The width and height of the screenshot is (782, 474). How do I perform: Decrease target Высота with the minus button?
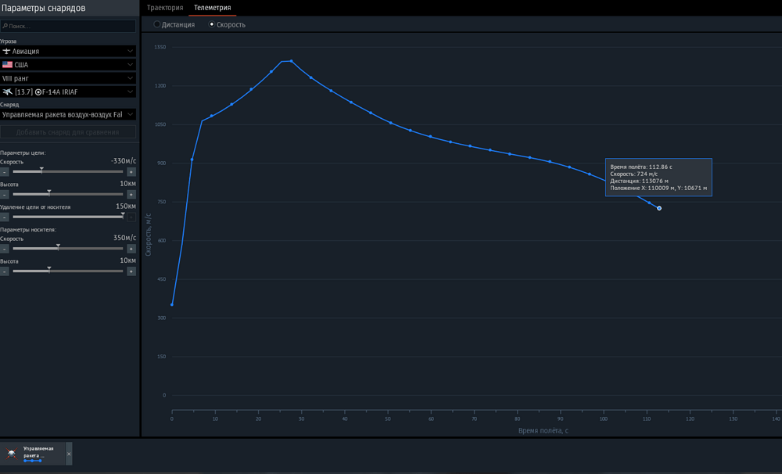(x=5, y=194)
